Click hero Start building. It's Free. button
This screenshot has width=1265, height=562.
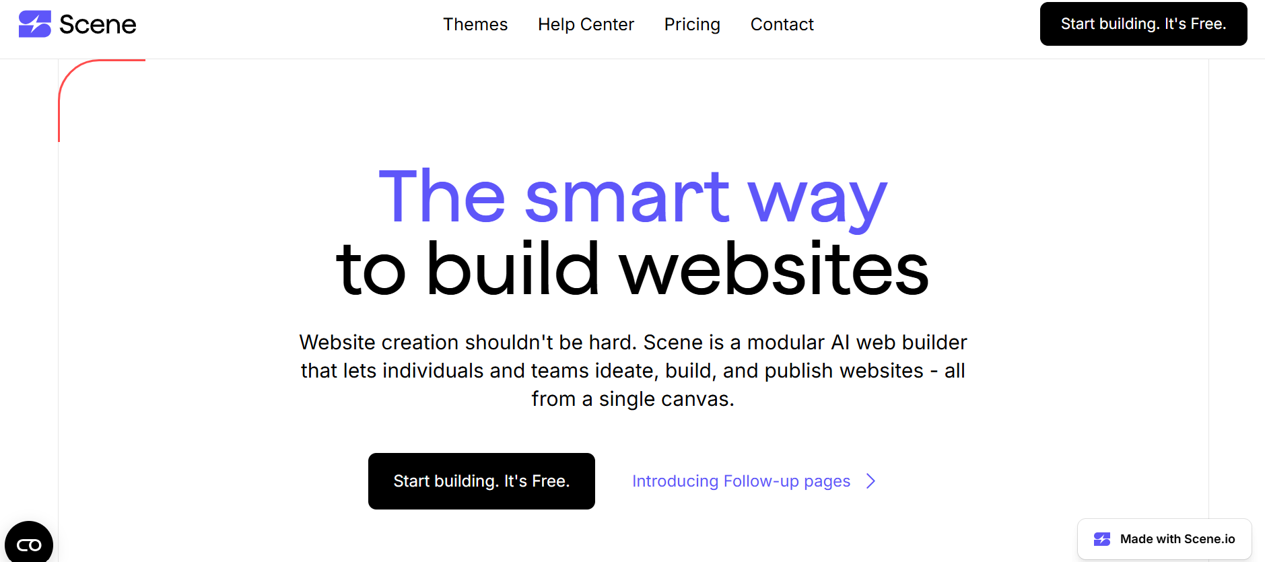point(481,481)
